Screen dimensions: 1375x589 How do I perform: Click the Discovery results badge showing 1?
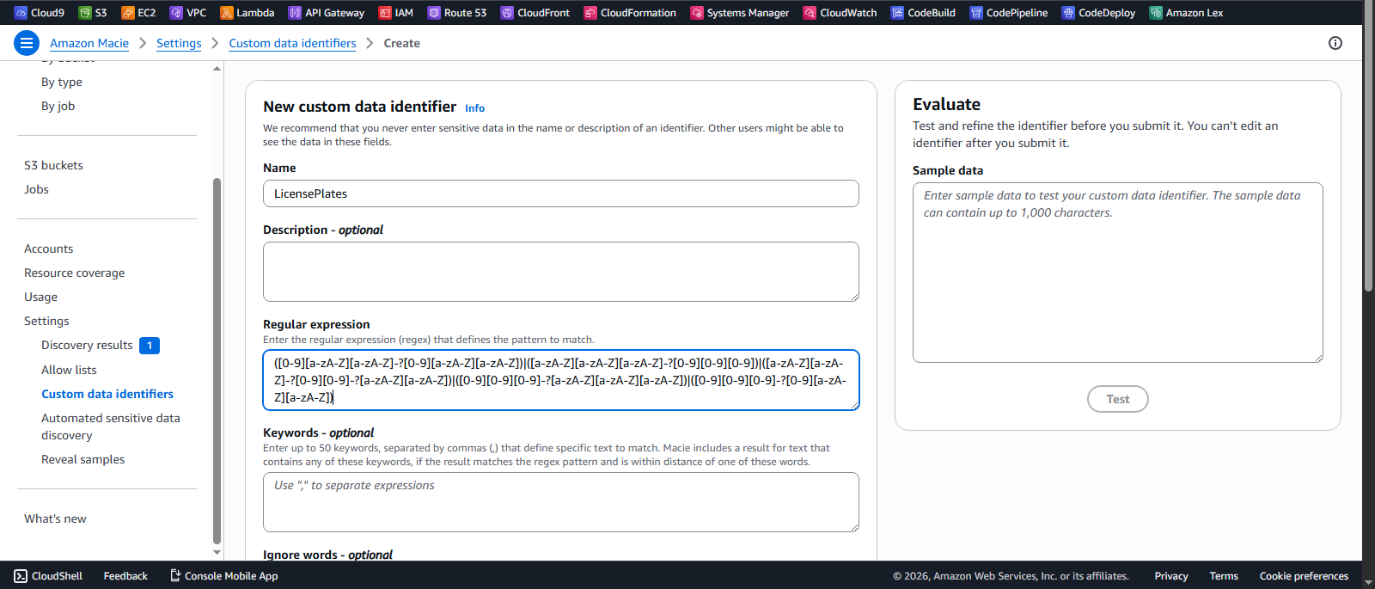pyautogui.click(x=150, y=346)
